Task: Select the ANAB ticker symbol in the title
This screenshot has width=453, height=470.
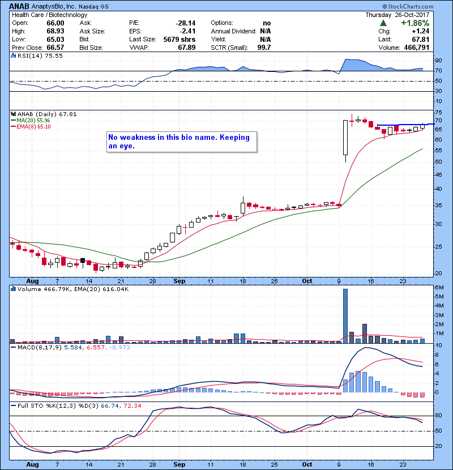Action: click(x=19, y=6)
